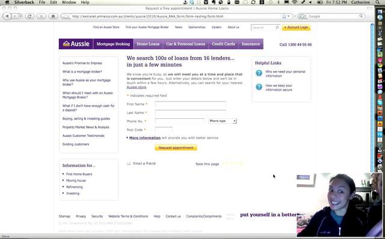Click the question icon beside How we keep your information secure
Screen dimensions: 385x239
259,87
